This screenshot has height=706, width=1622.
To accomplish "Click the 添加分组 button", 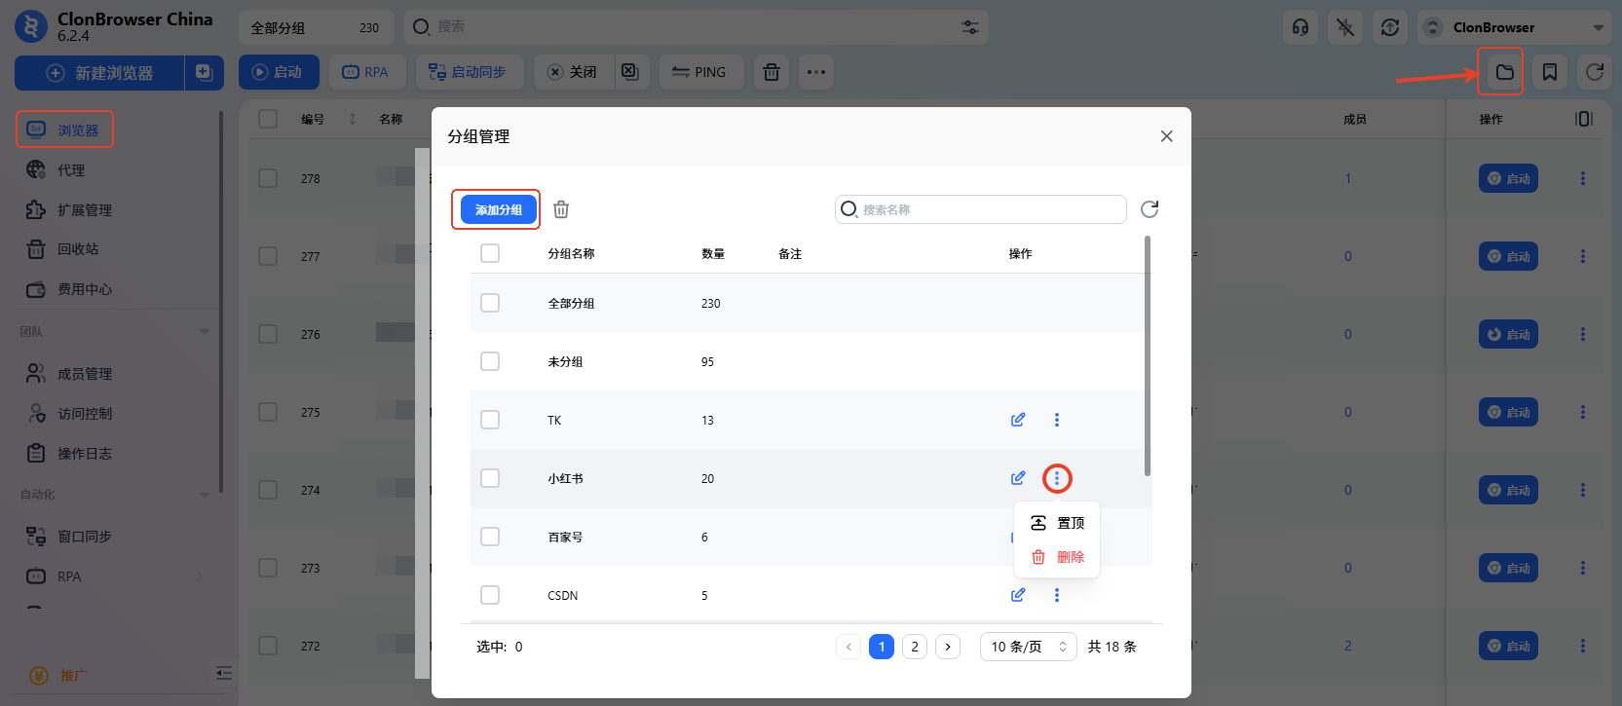I will tap(499, 209).
